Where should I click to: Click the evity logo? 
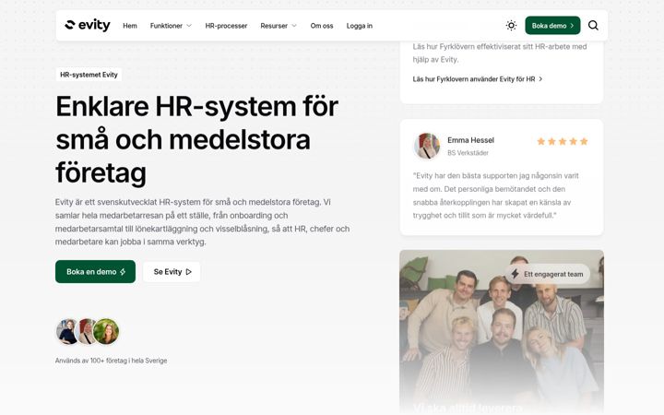point(88,26)
